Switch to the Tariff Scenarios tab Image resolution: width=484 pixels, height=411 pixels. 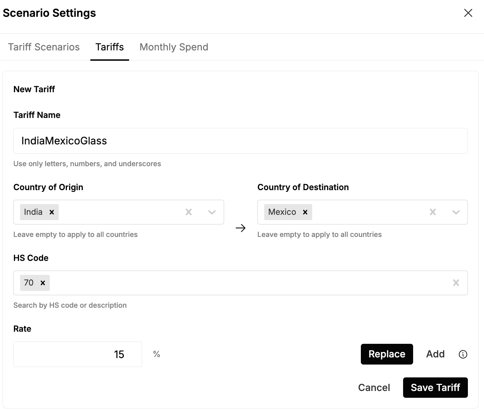coord(44,47)
